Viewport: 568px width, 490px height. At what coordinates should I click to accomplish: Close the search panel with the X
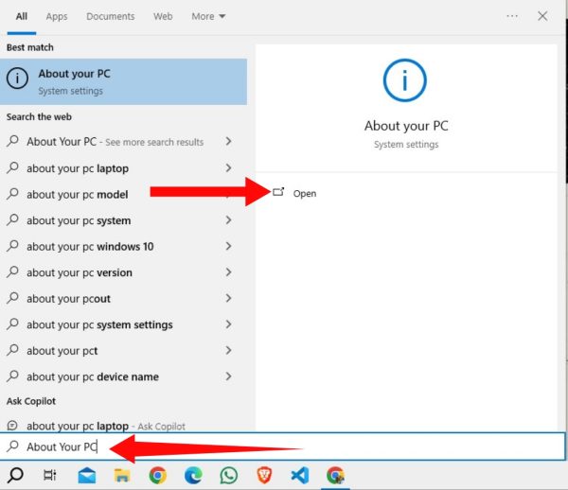pos(542,16)
